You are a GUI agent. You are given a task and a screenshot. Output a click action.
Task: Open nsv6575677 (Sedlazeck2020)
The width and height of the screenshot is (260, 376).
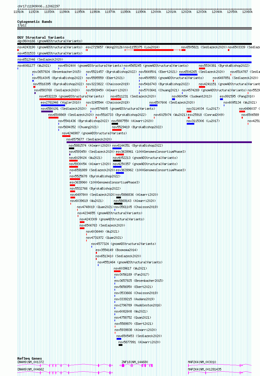pyautogui.click(x=89, y=139)
